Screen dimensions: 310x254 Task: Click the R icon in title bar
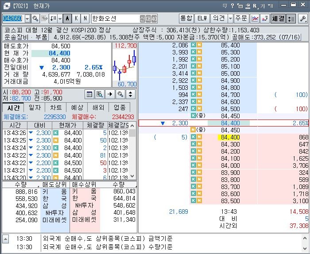[255, 6]
